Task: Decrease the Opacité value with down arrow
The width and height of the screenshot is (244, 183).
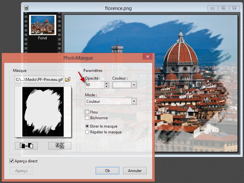Action: pos(107,86)
